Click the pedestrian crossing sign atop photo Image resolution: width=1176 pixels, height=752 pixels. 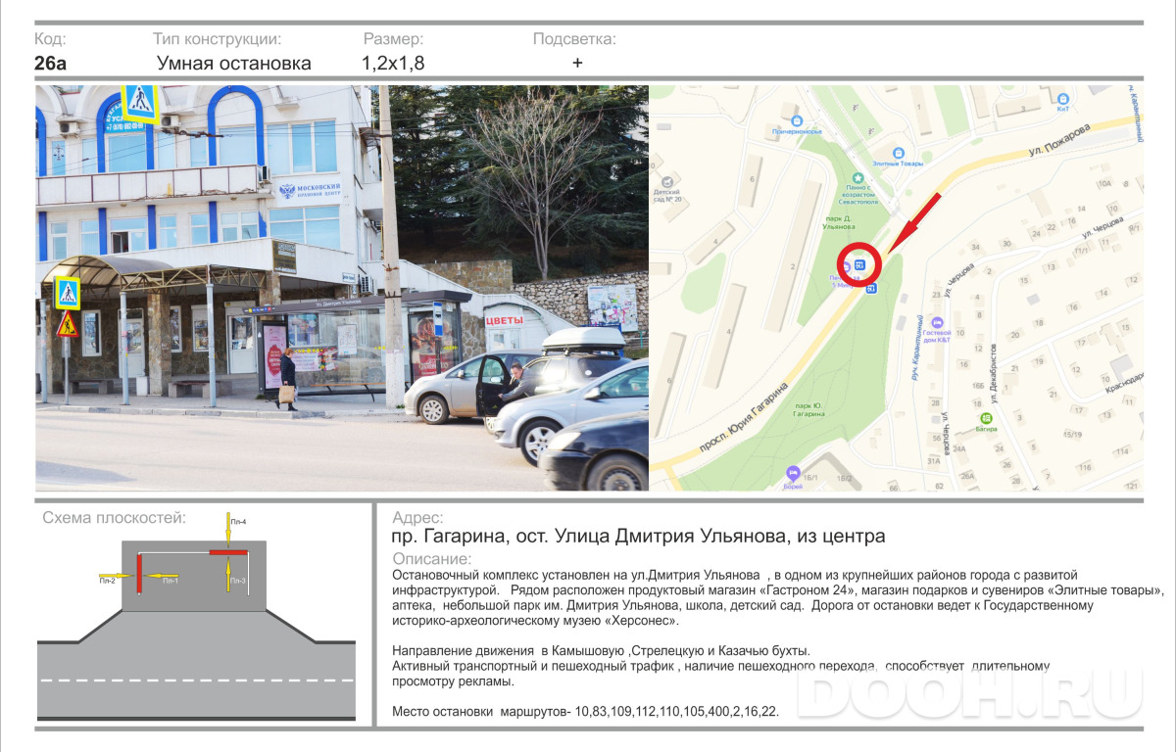pos(140,102)
